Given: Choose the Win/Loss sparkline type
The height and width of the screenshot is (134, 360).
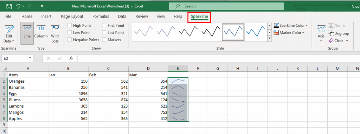Looking at the screenshot, I should point(55,33).
